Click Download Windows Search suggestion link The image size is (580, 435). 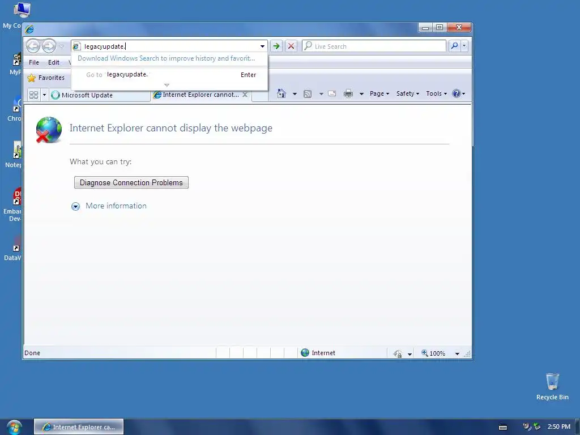pos(166,58)
